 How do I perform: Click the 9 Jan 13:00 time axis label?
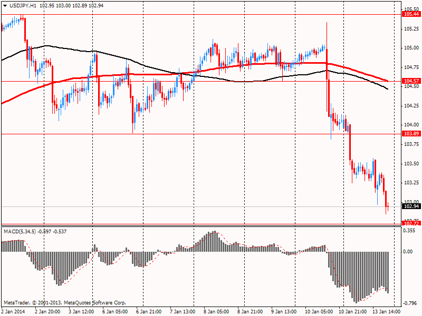pos(284,312)
